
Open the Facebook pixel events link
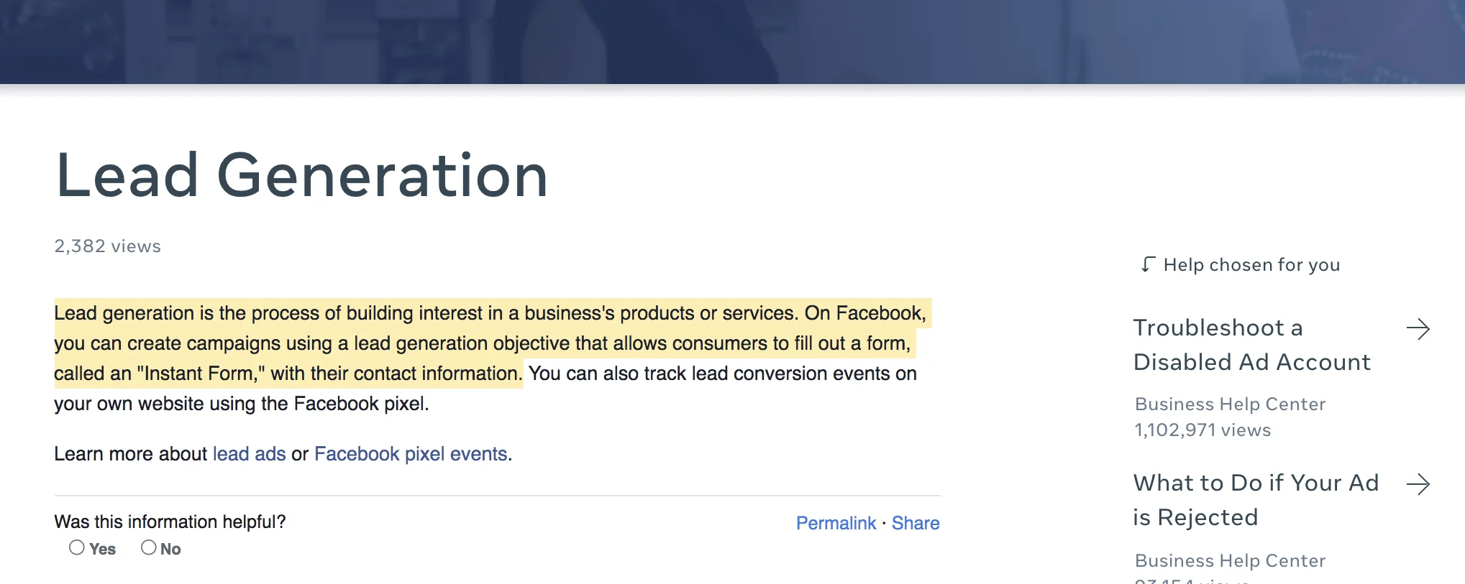(411, 454)
